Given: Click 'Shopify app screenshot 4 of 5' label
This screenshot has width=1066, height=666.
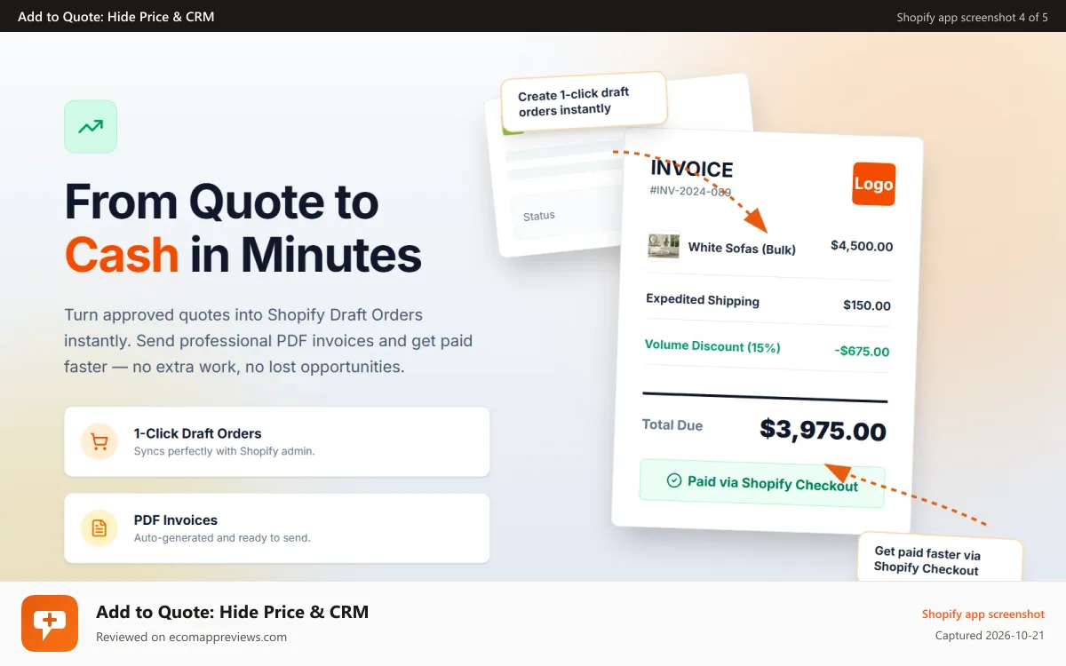Looking at the screenshot, I should pos(972,17).
